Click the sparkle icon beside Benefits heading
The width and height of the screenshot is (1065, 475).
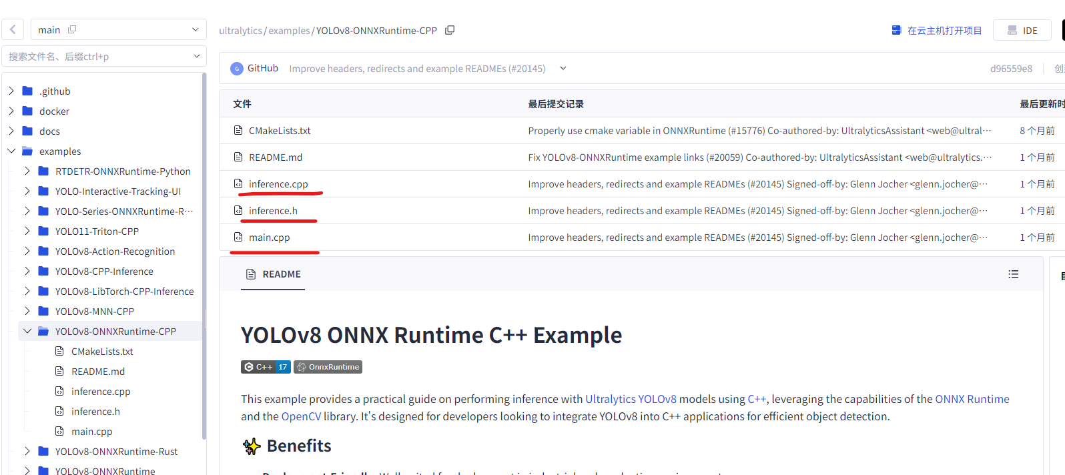252,446
